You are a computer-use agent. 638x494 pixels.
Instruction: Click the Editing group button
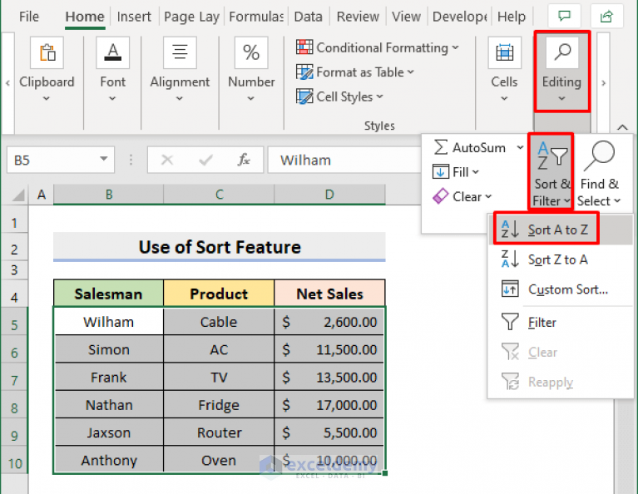tap(561, 71)
